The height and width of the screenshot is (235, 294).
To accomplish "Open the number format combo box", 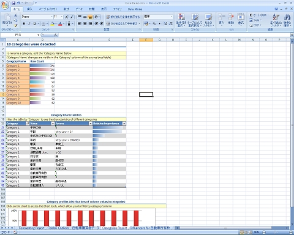I will point(159,17).
